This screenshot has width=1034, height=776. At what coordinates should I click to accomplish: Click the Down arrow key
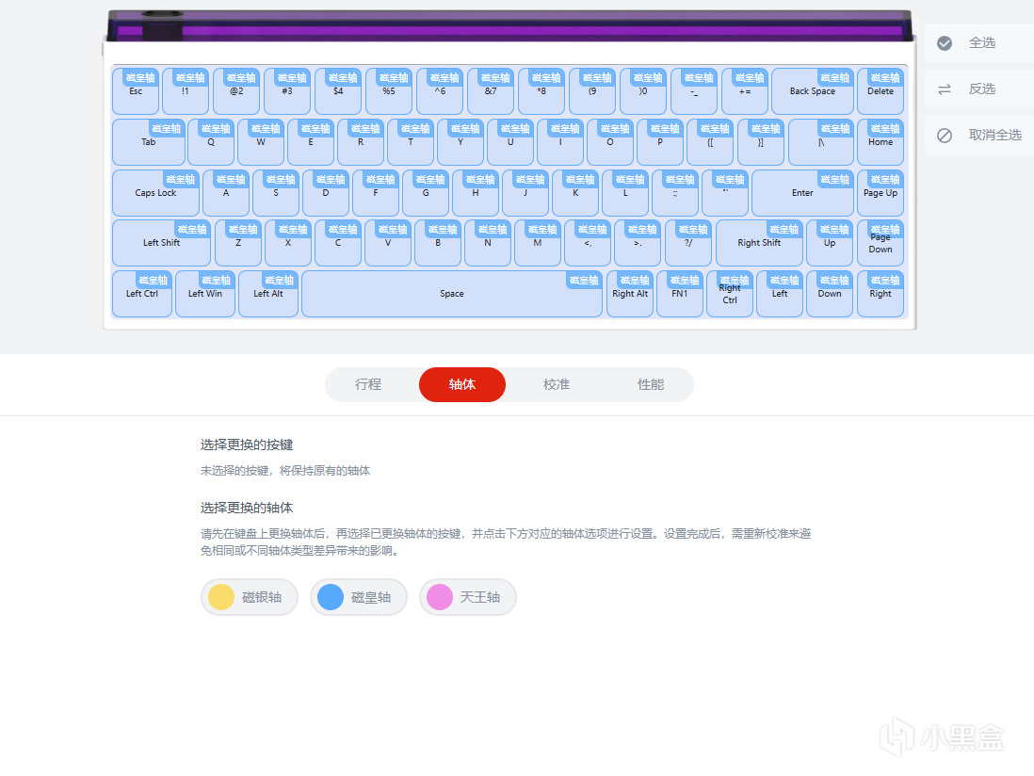[x=830, y=294]
